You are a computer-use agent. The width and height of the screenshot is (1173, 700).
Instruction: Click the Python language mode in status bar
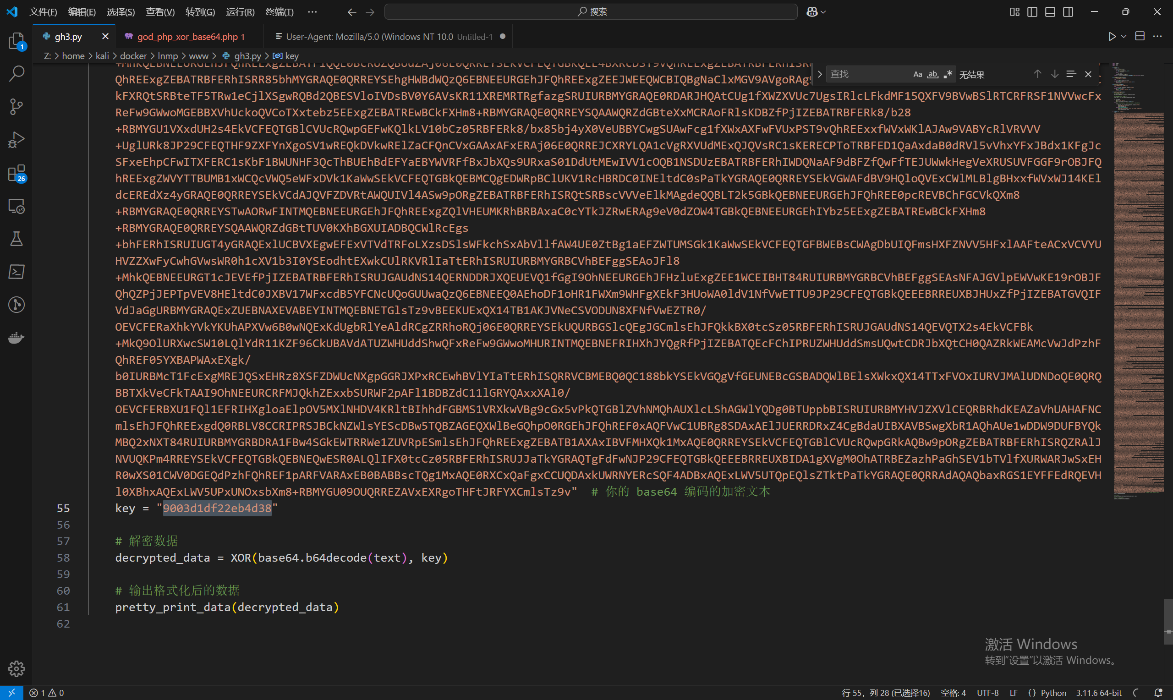pyautogui.click(x=1053, y=693)
